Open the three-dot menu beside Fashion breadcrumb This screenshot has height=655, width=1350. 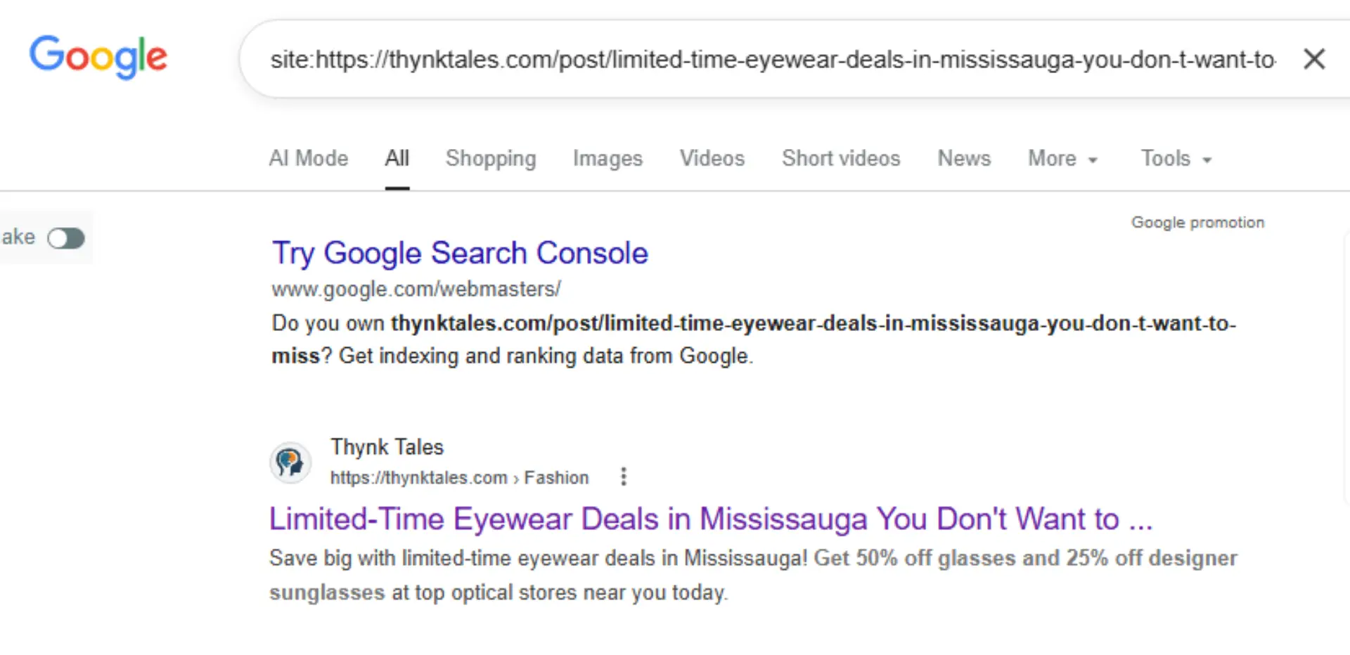pos(623,477)
